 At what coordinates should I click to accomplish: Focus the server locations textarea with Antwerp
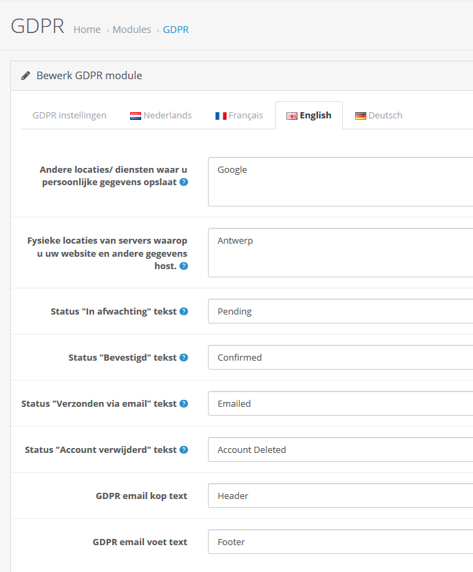click(341, 253)
